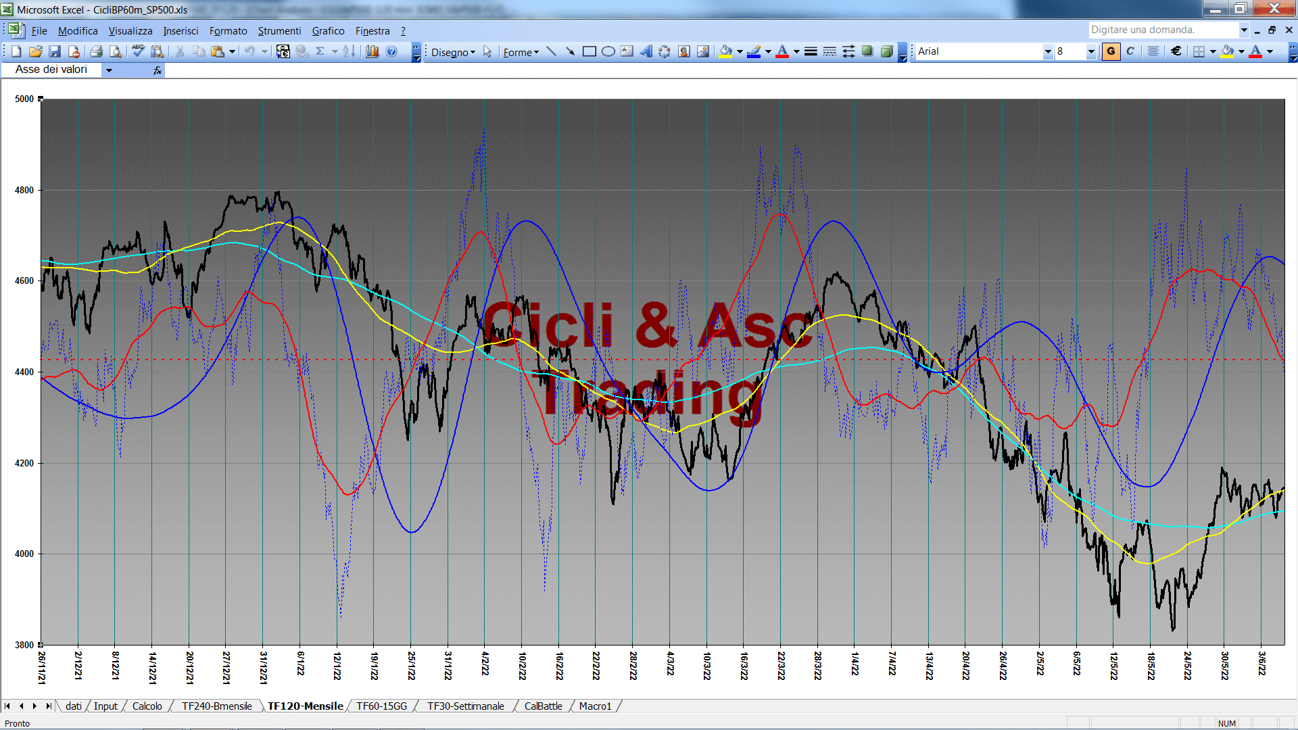Image resolution: width=1298 pixels, height=730 pixels.
Task: Insert a picture from file
Action: pyautogui.click(x=703, y=51)
